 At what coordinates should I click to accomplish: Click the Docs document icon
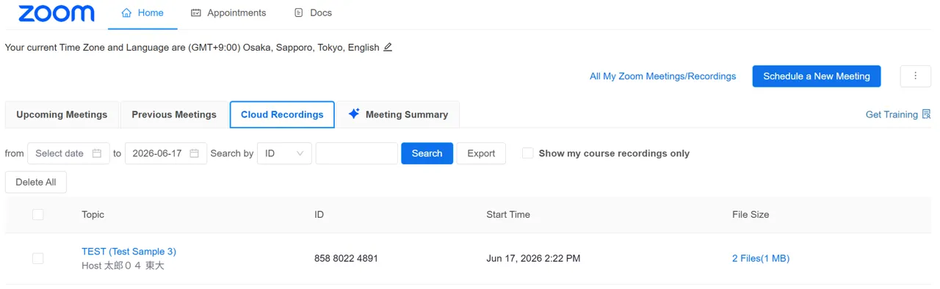(298, 13)
